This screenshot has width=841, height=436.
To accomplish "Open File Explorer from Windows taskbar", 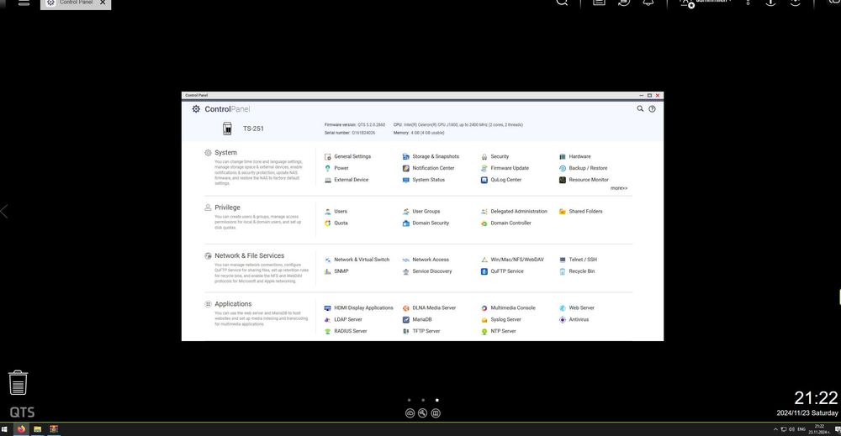I will tap(38, 429).
